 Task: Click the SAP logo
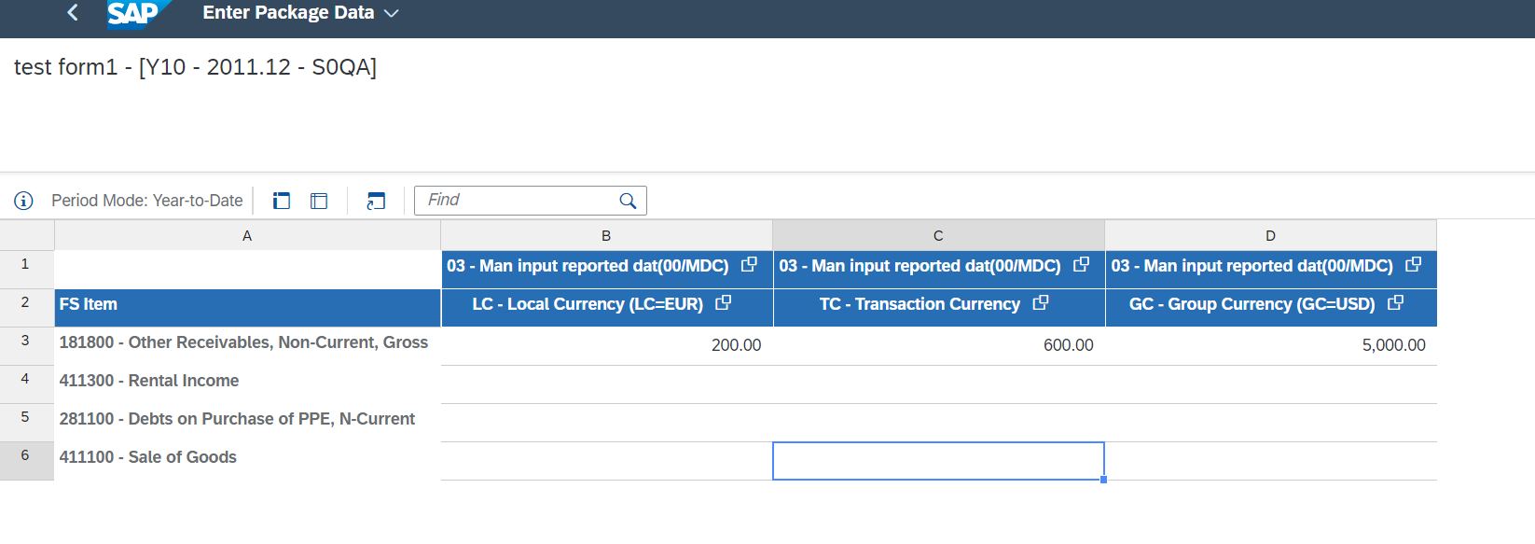pyautogui.click(x=133, y=13)
